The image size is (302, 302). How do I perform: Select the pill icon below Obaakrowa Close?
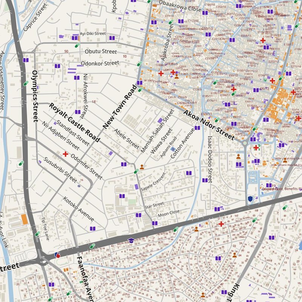click(x=171, y=22)
